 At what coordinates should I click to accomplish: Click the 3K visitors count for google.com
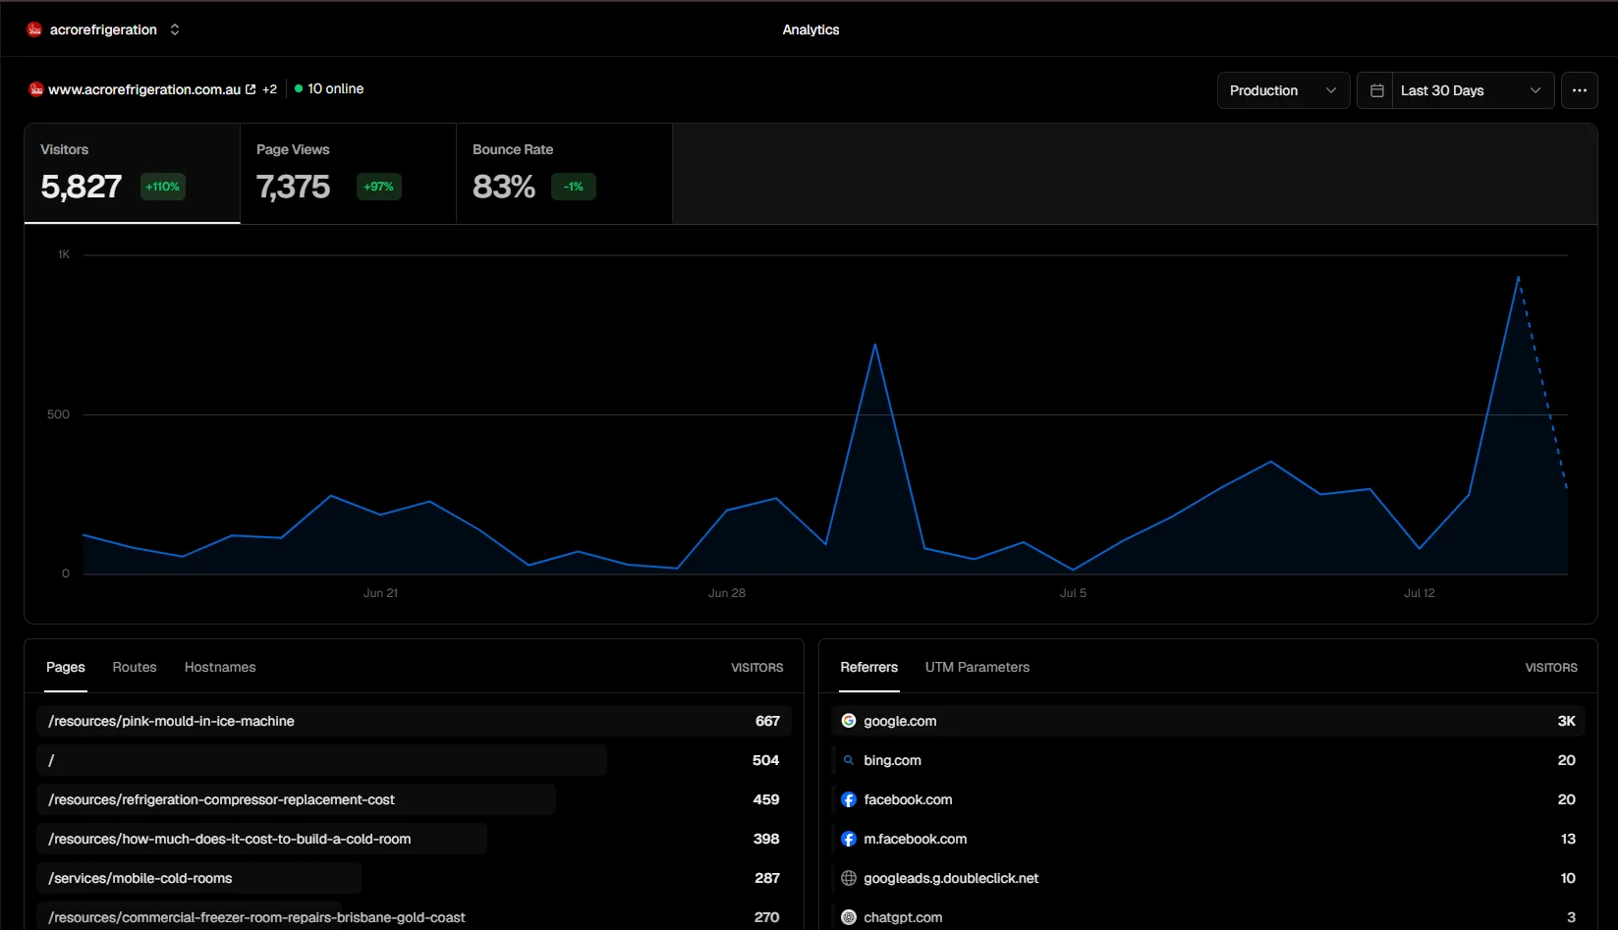click(1566, 721)
